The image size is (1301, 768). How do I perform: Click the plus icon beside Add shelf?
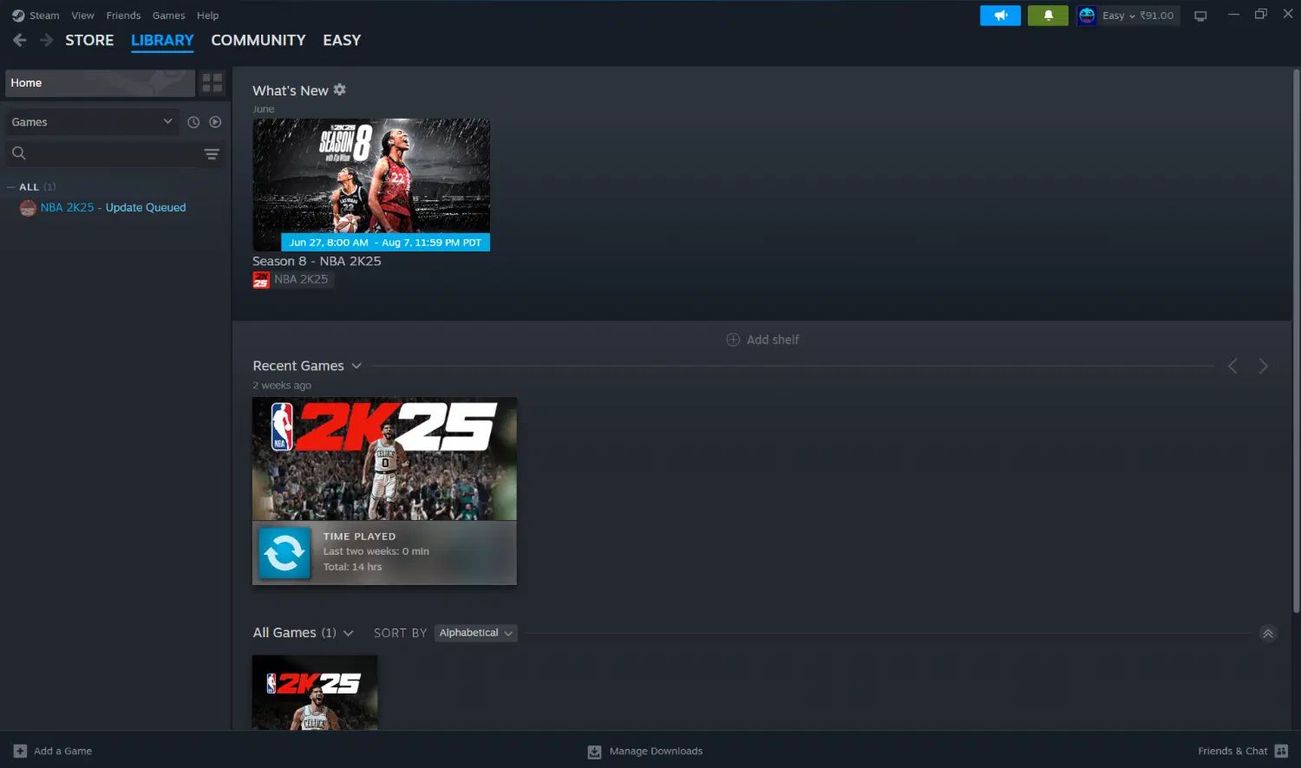tap(733, 340)
